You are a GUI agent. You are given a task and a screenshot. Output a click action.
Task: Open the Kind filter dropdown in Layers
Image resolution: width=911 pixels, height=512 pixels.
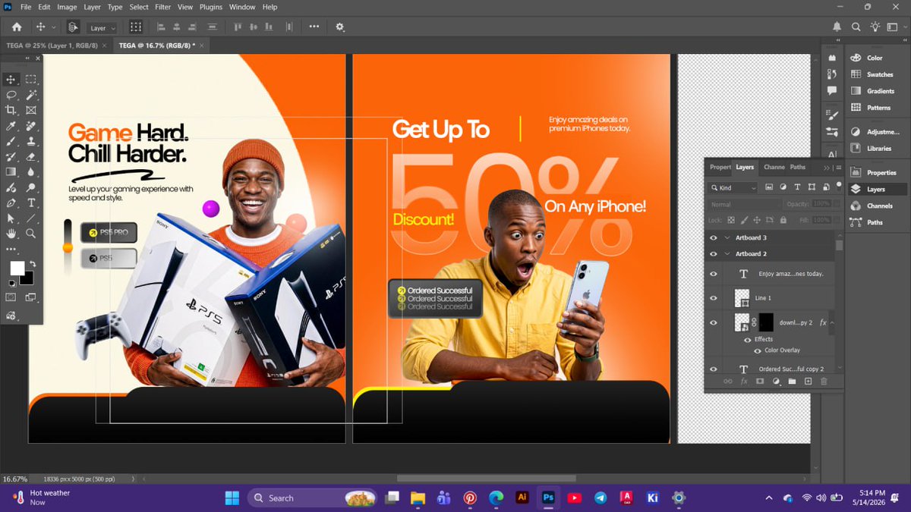click(x=733, y=187)
